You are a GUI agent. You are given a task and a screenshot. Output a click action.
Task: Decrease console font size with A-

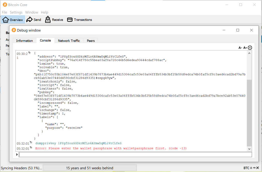[240, 48]
